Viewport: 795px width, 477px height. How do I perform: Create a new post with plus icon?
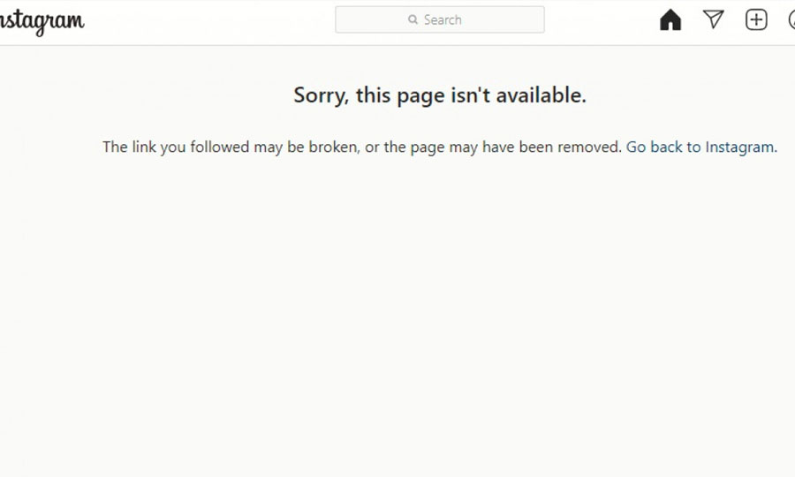coord(756,19)
